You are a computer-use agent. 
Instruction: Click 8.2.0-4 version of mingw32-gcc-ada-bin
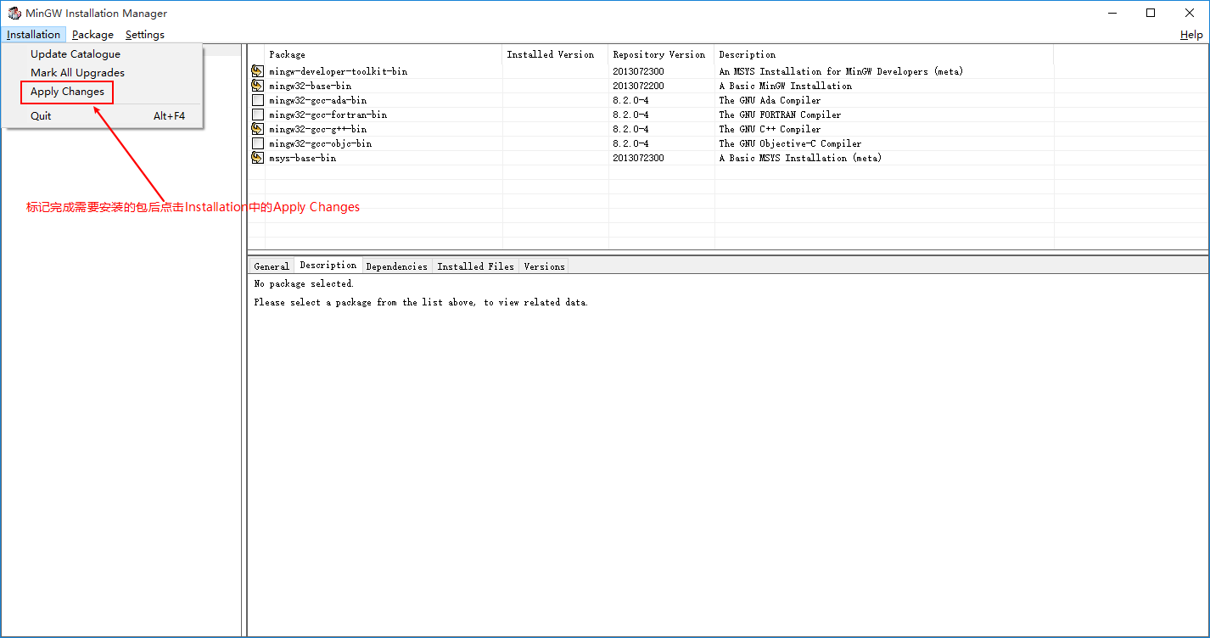pos(630,100)
